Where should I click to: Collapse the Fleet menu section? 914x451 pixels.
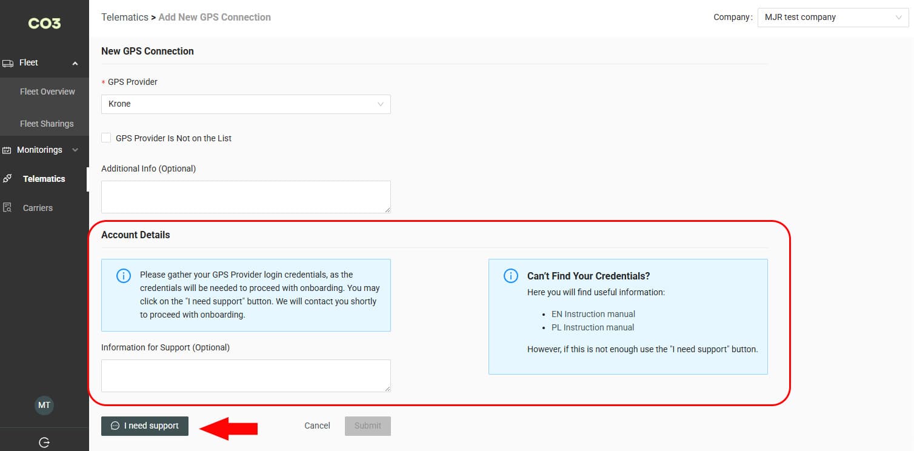tap(75, 63)
